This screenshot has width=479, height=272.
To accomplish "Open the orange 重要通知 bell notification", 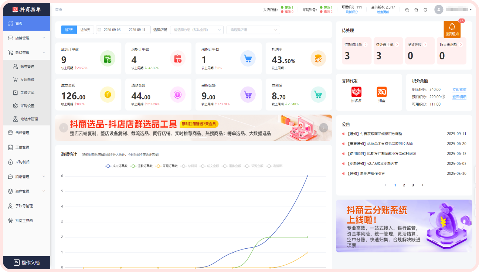I will click(452, 29).
